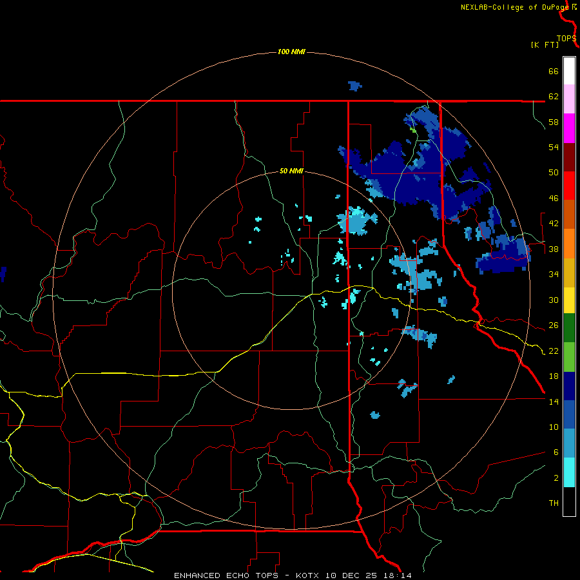Click the [K FT] units label
The width and height of the screenshot is (580, 580).
click(x=545, y=44)
